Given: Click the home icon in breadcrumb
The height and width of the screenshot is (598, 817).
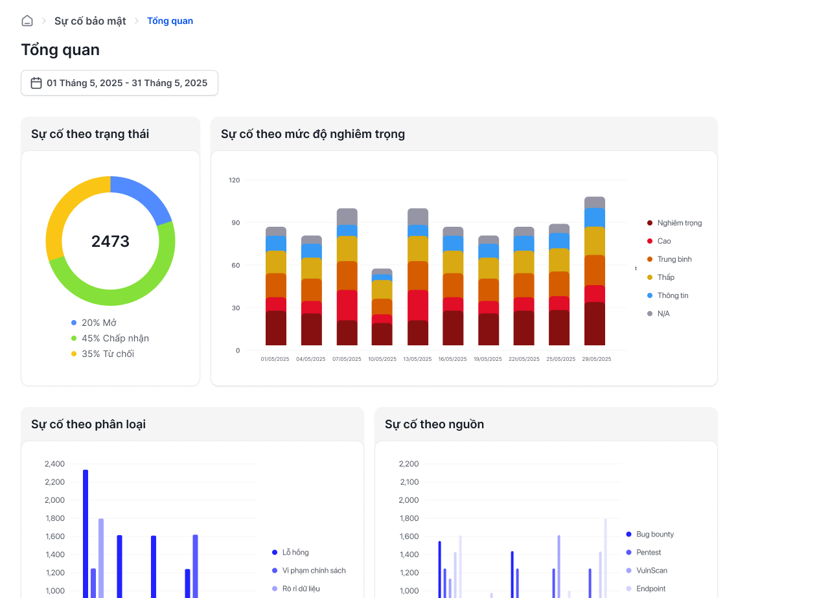Looking at the screenshot, I should pyautogui.click(x=27, y=21).
